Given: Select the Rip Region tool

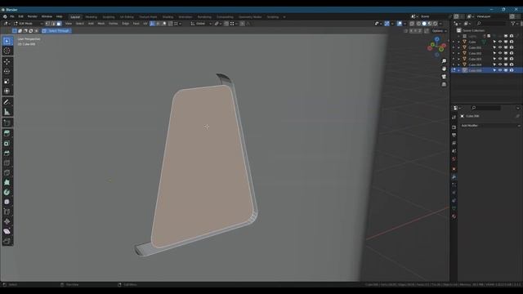Looking at the screenshot, I should (7, 242).
